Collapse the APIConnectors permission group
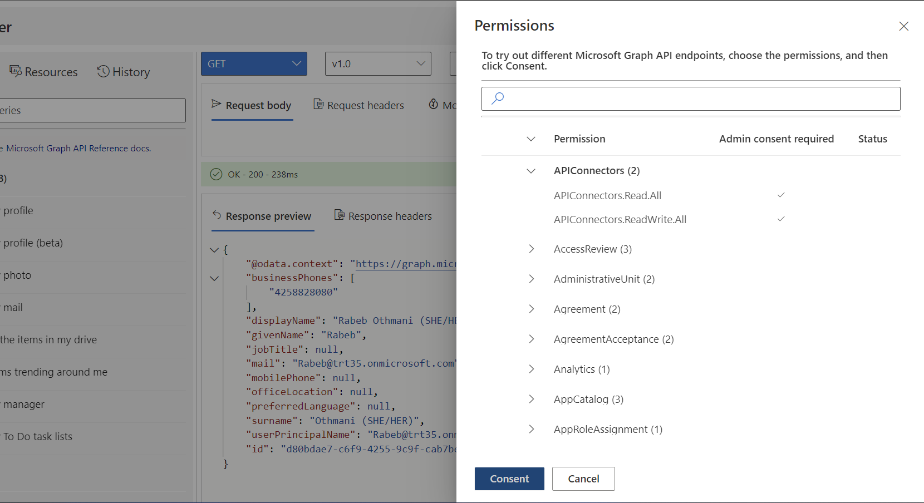Viewport: 924px width, 503px height. point(530,171)
